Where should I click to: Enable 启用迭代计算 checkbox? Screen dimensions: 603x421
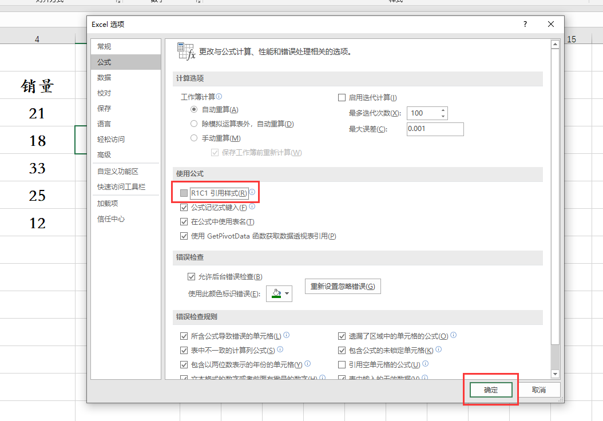pos(342,98)
